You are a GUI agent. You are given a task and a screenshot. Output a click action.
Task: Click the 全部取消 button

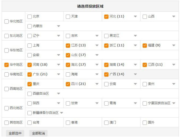pyautogui.click(x=38, y=133)
